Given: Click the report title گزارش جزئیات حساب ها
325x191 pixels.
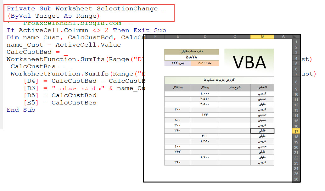Looking at the screenshot, I should (x=219, y=80).
